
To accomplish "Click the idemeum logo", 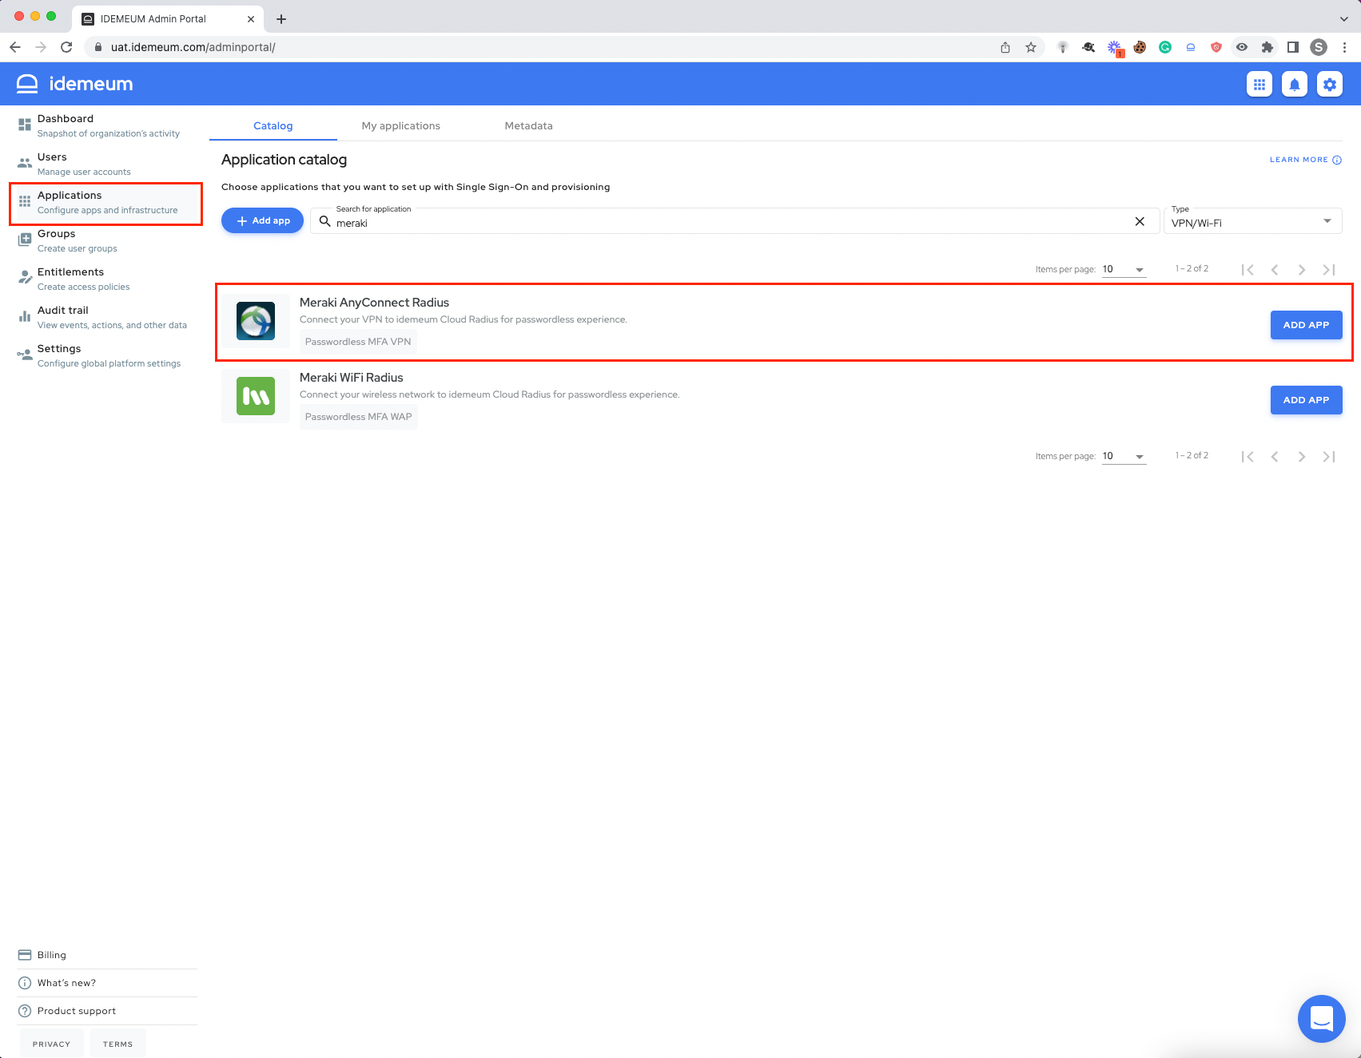I will click(74, 84).
